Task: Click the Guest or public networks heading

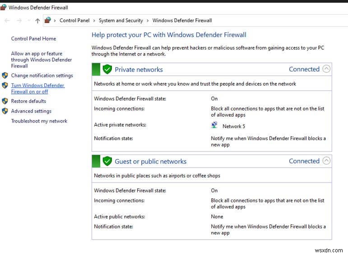Action: point(150,161)
